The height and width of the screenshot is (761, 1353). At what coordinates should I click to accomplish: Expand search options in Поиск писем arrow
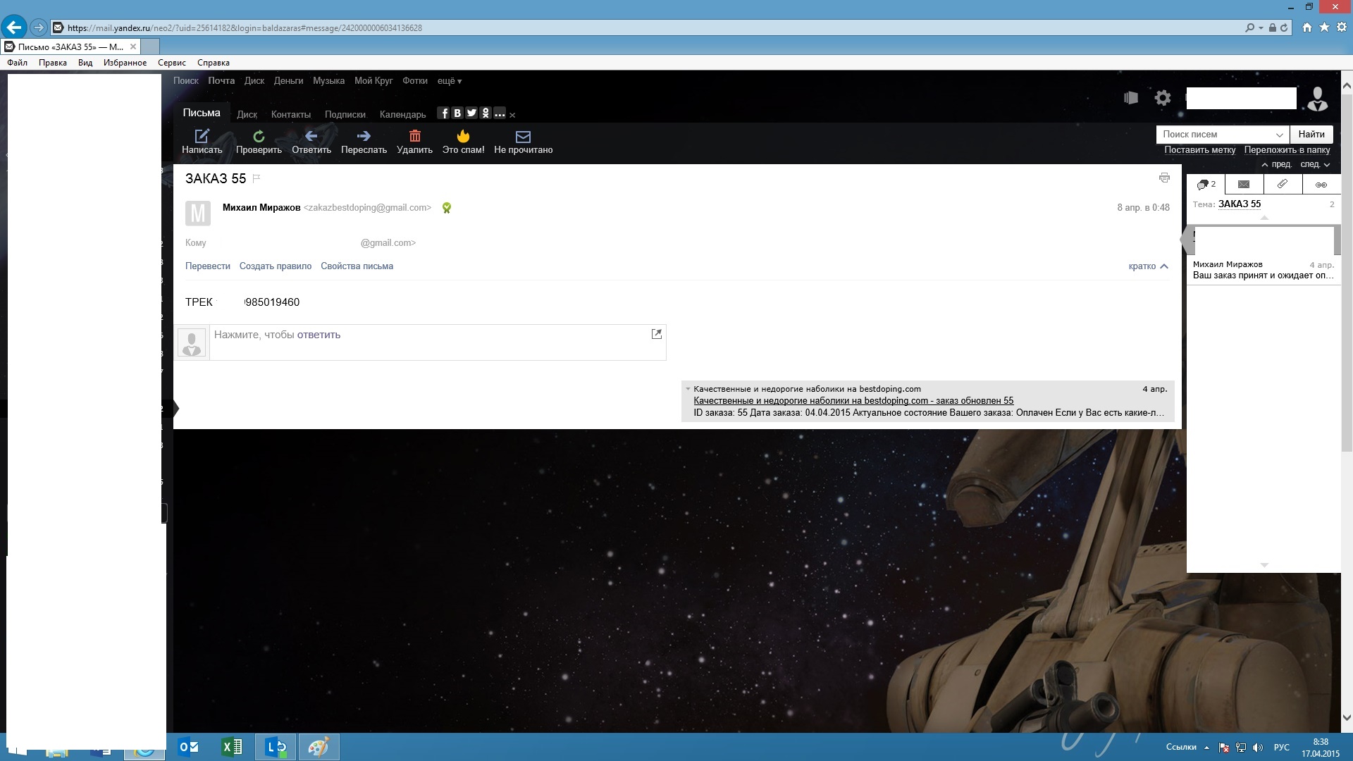tap(1279, 135)
